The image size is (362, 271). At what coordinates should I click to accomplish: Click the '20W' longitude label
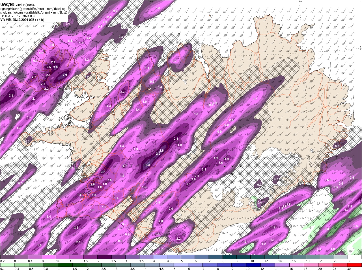pyautogui.click(x=150, y=1)
